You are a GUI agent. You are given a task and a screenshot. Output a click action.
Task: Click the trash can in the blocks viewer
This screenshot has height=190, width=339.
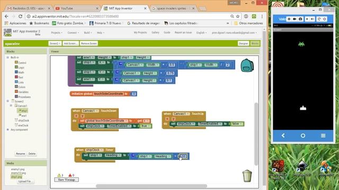(x=247, y=176)
